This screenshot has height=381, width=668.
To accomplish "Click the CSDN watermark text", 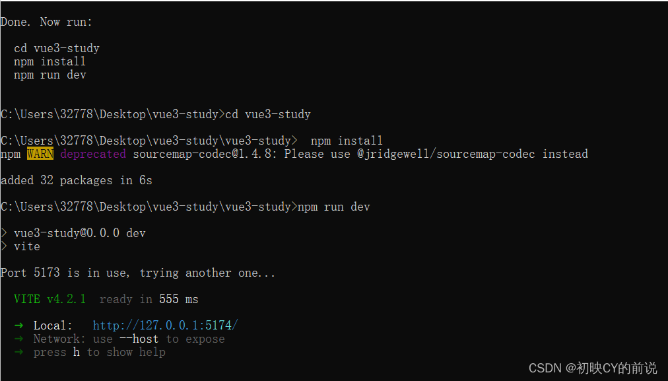I will [593, 368].
